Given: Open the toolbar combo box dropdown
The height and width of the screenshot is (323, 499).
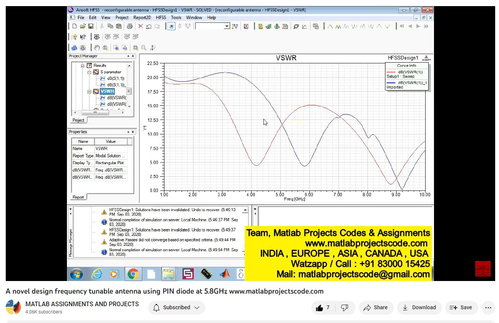Looking at the screenshot, I should (227, 26).
